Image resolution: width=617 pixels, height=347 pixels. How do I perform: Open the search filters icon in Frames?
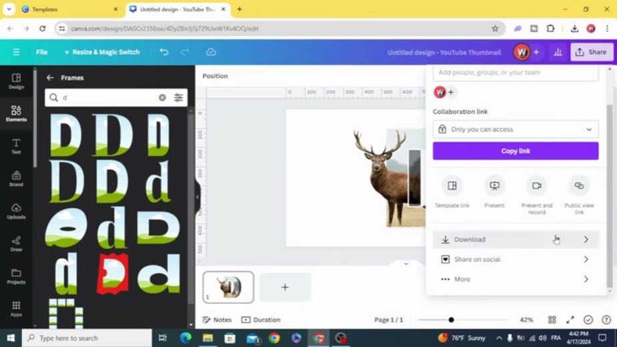tap(178, 97)
